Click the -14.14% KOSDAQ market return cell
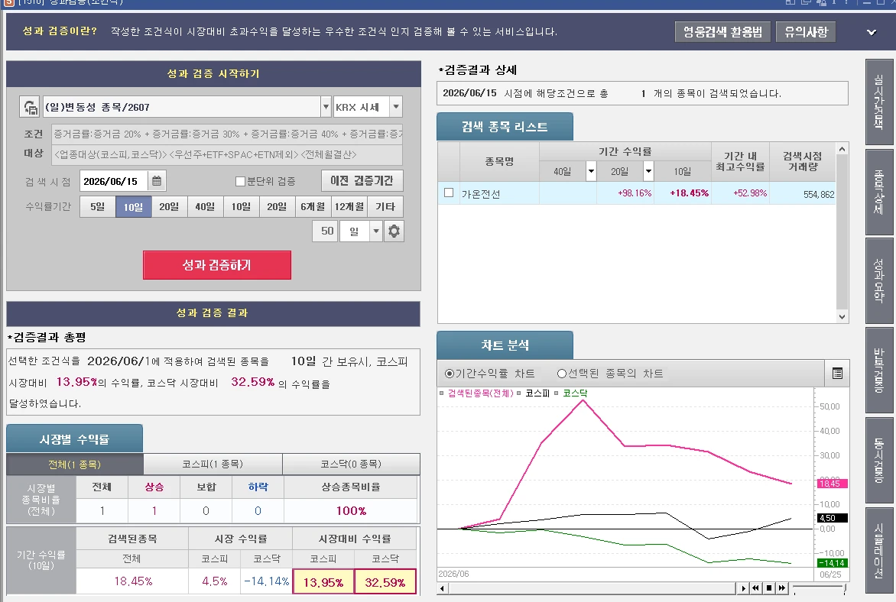896x602 pixels. click(266, 581)
